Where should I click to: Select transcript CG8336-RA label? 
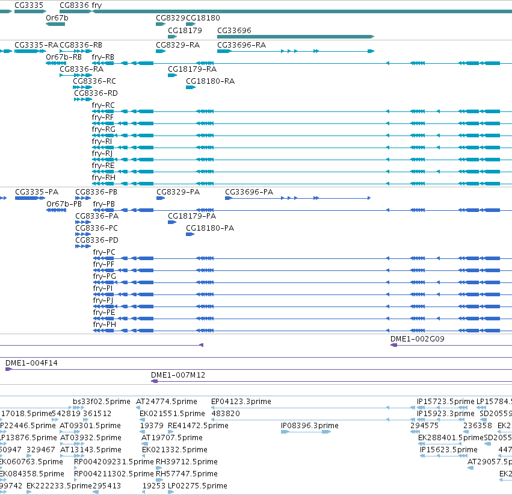82,69
